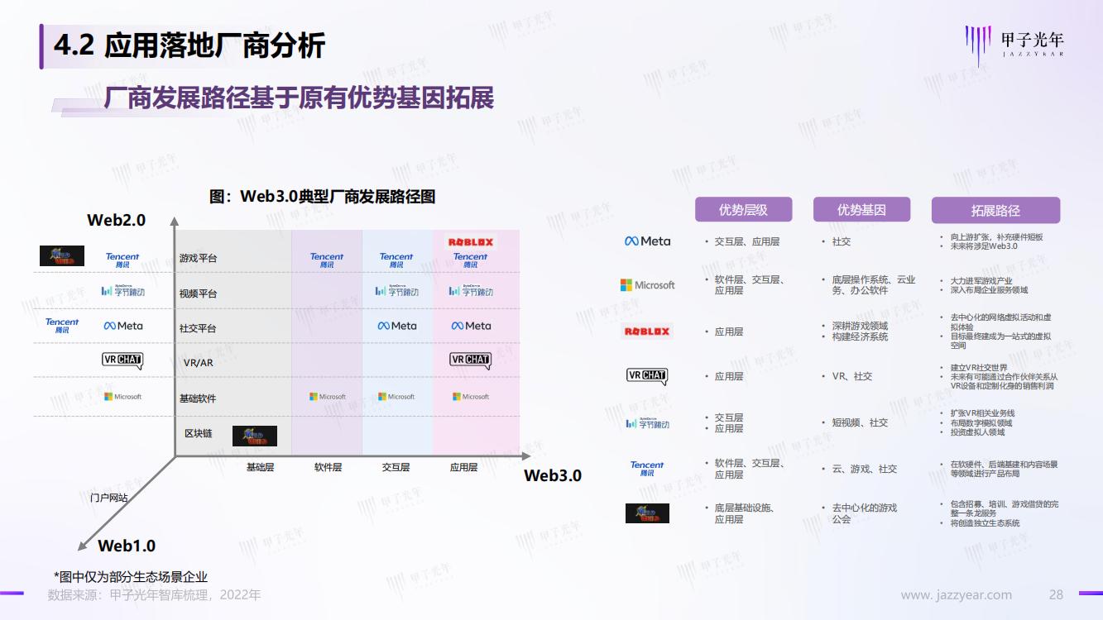Select the VRChat logo in the vendor table
Image resolution: width=1103 pixels, height=620 pixels.
[647, 376]
